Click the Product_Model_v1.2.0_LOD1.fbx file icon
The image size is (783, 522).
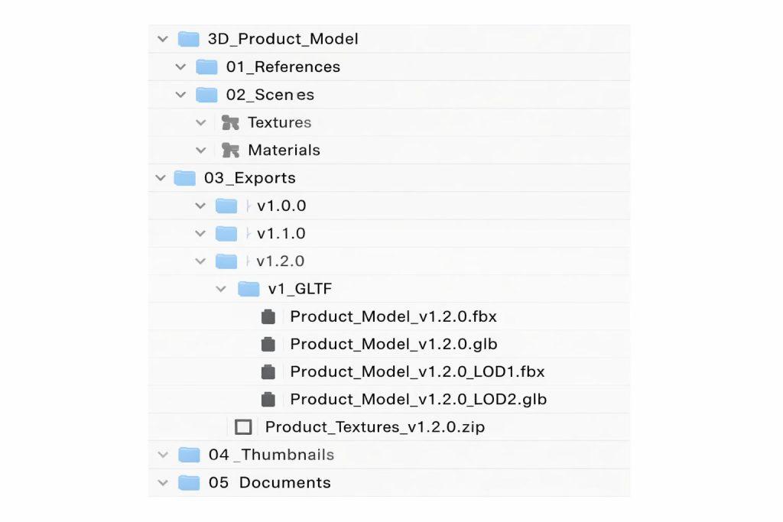point(268,372)
